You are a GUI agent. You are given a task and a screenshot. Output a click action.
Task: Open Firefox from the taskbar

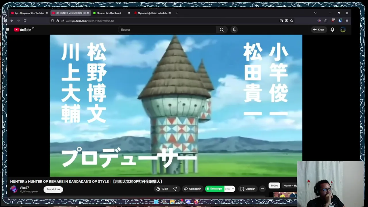point(196,202)
